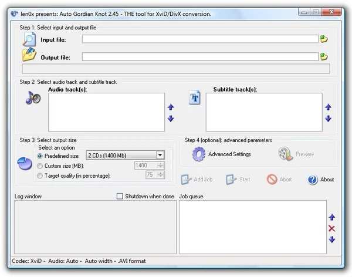Click the application icon in title bar
Image resolution: width=352 pixels, height=277 pixels.
point(14,13)
